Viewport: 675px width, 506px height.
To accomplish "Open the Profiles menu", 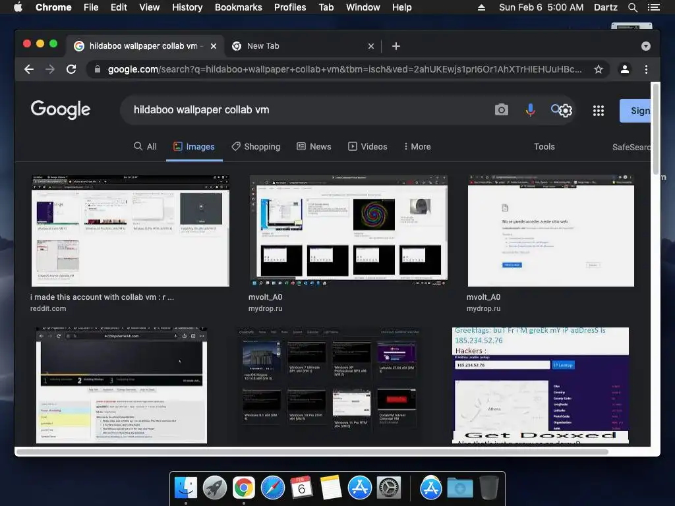I will click(x=290, y=7).
